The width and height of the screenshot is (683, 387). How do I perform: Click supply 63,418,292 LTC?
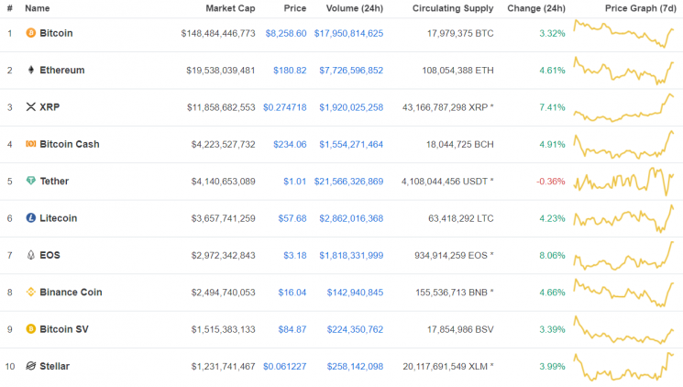click(x=461, y=218)
